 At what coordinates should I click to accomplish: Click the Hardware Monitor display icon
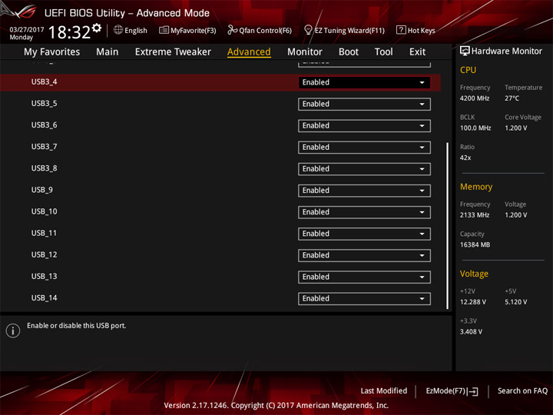click(465, 51)
